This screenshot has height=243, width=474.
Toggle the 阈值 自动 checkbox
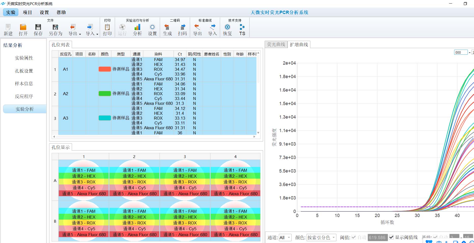click(354, 237)
